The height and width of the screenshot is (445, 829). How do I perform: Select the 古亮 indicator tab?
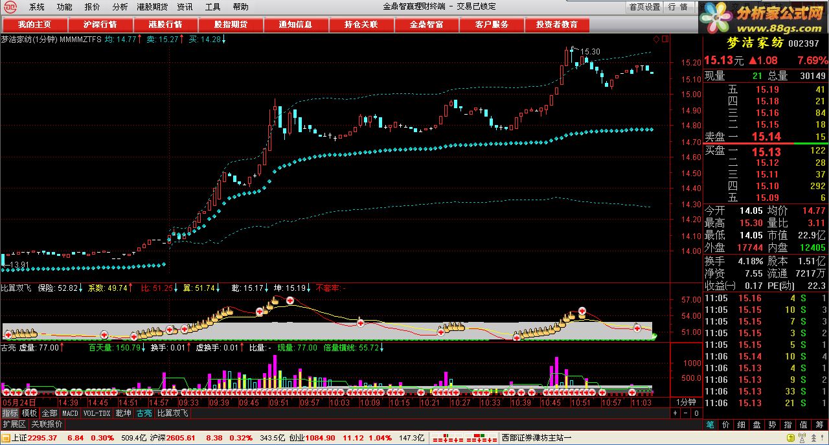point(144,413)
